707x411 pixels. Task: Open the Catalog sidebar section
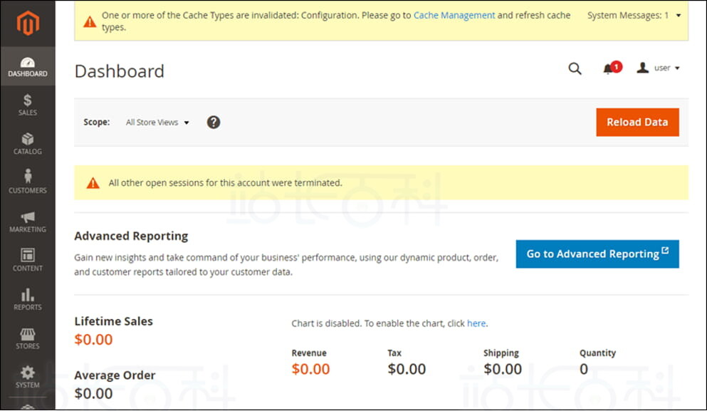tap(28, 144)
